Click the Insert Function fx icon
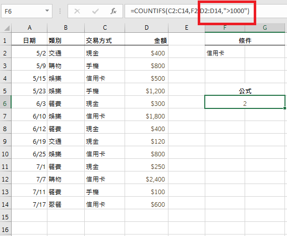The height and width of the screenshot is (236, 287). (x=113, y=11)
